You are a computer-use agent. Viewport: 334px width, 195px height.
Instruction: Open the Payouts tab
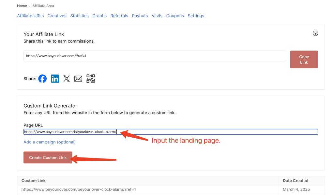pyautogui.click(x=140, y=16)
